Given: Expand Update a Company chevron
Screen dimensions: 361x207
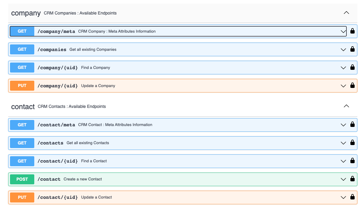Looking at the screenshot, I should point(343,86).
